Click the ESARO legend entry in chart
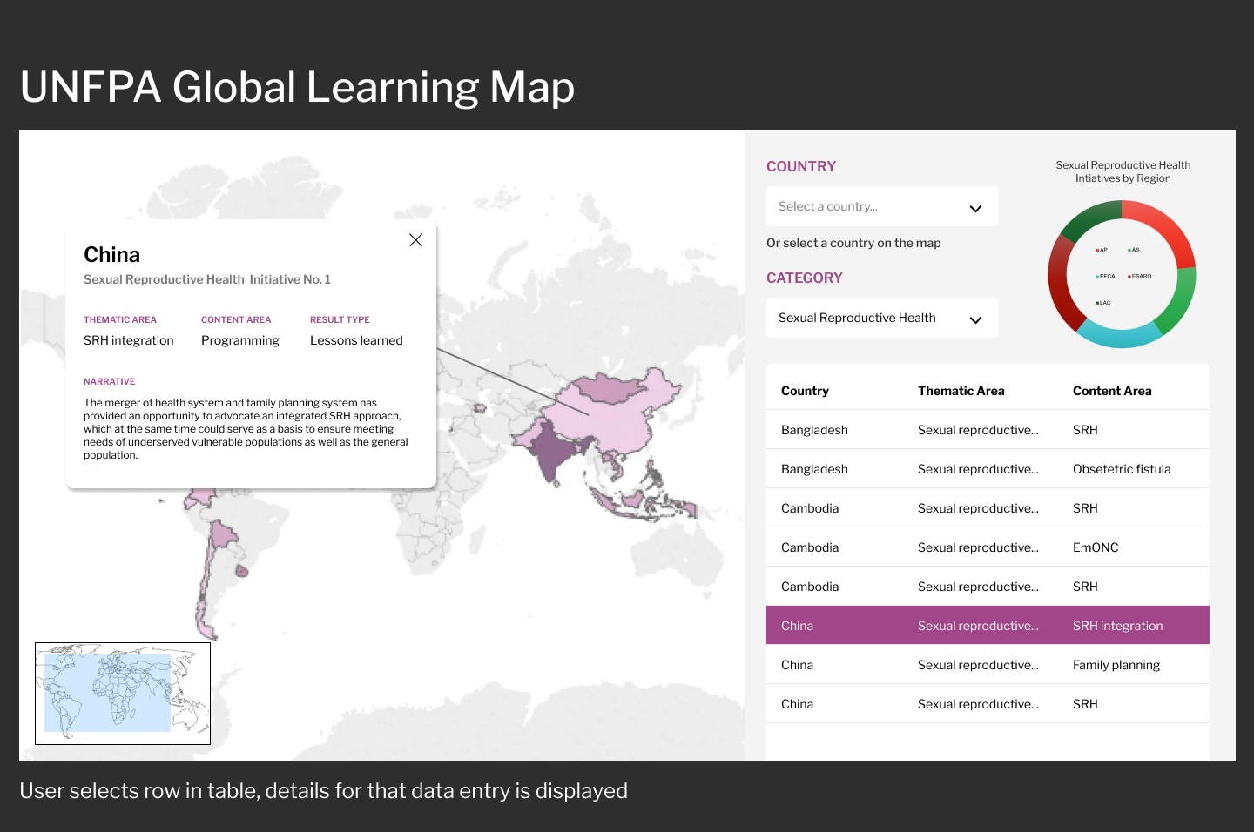Viewport: 1254px width, 832px height. [x=1139, y=276]
